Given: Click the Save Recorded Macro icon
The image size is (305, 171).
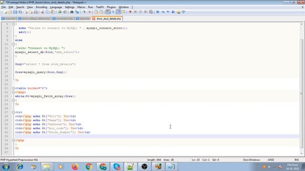Looking at the screenshot, I should [151, 12].
